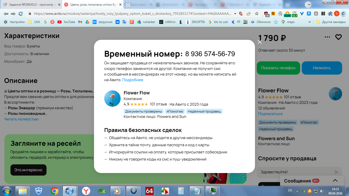Click the address bar URL
This screenshot has width=349, height=196.
[x=133, y=14]
